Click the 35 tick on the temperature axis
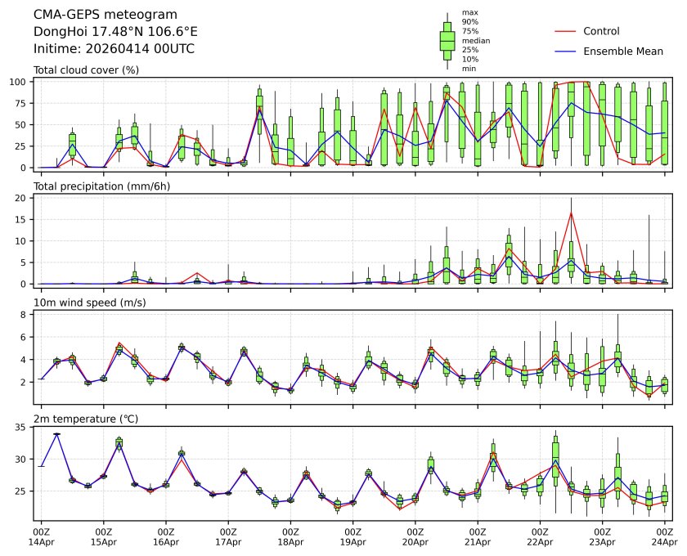Viewport: 687px width, 556px height. (x=24, y=428)
